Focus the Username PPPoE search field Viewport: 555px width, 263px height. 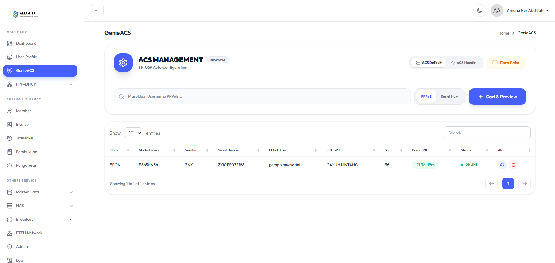click(262, 96)
